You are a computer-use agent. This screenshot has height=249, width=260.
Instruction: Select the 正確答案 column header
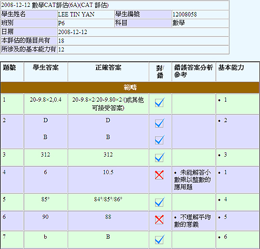pyautogui.click(x=108, y=68)
